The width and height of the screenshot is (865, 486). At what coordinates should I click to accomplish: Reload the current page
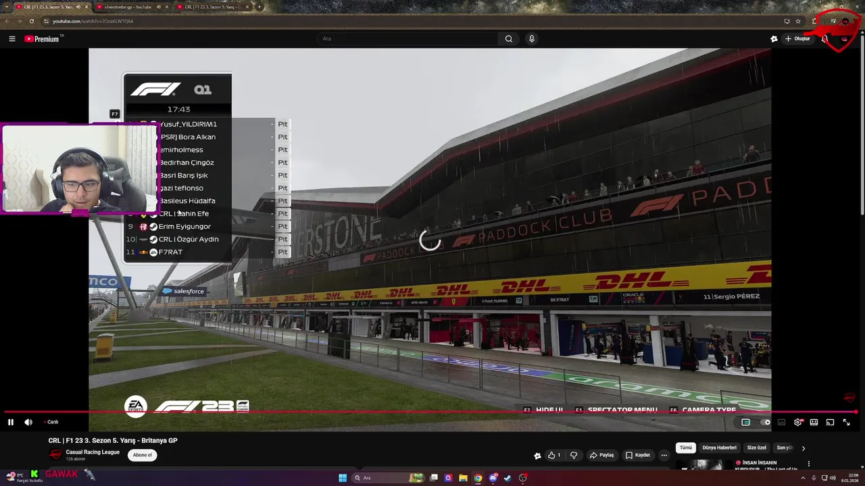pos(31,21)
